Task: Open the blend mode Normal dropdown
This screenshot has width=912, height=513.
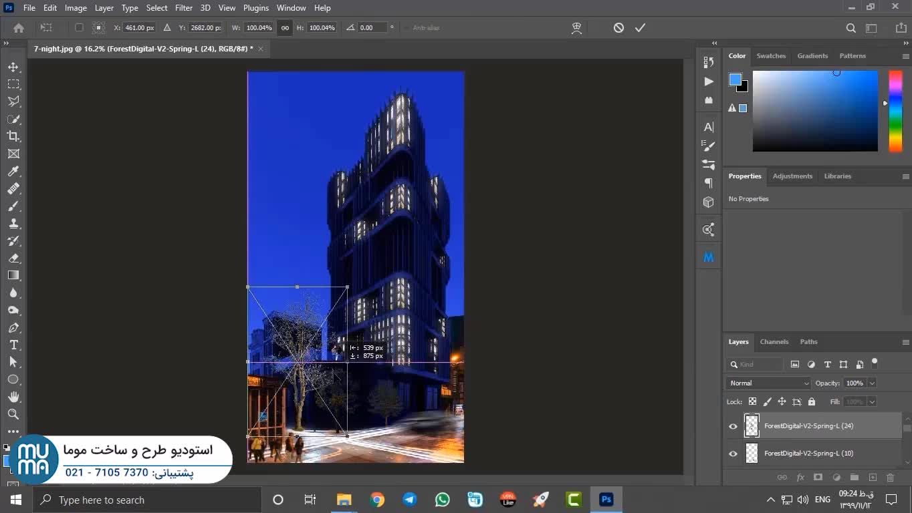Action: click(768, 383)
